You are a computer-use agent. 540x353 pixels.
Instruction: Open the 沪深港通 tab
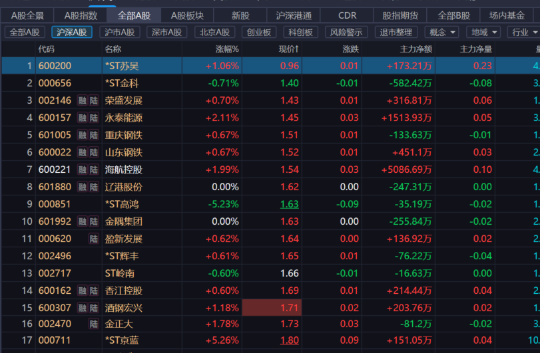pyautogui.click(x=294, y=15)
